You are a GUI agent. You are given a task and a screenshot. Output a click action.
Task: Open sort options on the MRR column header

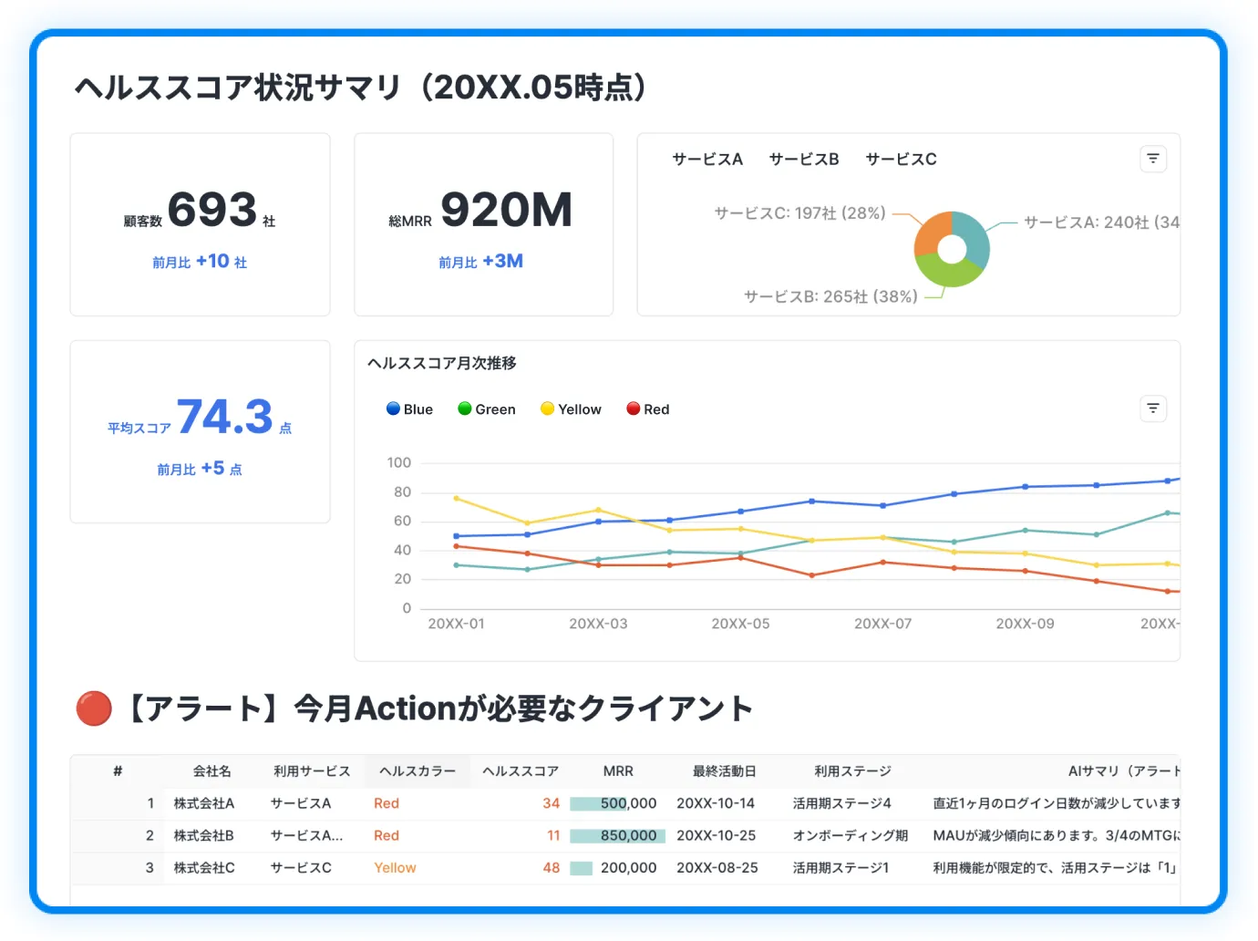[618, 770]
